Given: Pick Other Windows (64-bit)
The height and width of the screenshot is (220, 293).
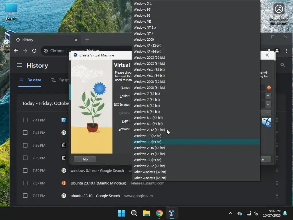Looking at the screenshot, I should pyautogui.click(x=196, y=178).
